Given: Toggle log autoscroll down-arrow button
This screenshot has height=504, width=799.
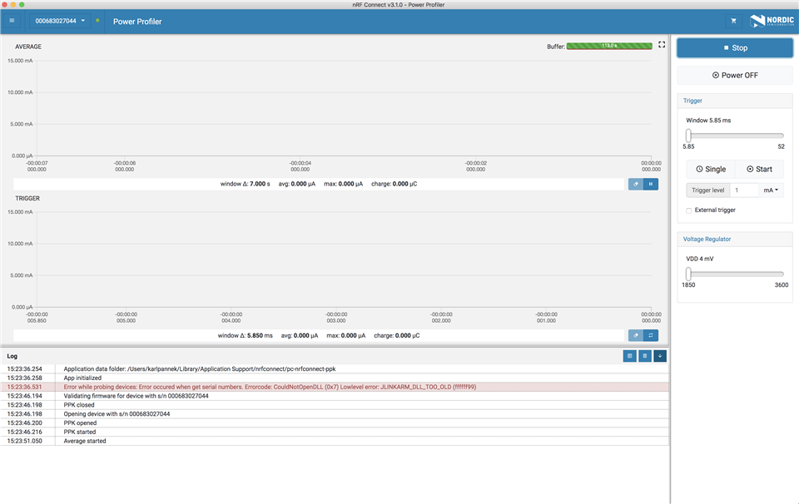Looking at the screenshot, I should [x=660, y=356].
